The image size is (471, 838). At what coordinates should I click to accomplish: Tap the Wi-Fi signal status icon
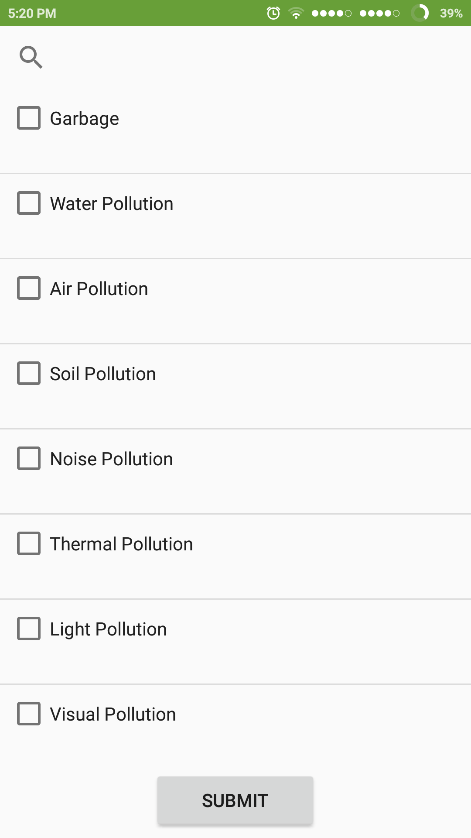(296, 13)
